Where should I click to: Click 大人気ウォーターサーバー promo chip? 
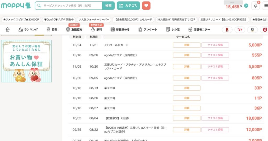click(94, 19)
